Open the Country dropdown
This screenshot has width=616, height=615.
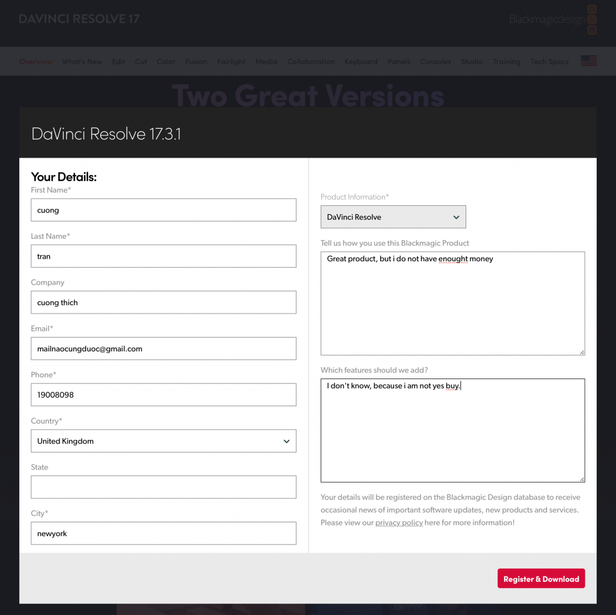163,441
